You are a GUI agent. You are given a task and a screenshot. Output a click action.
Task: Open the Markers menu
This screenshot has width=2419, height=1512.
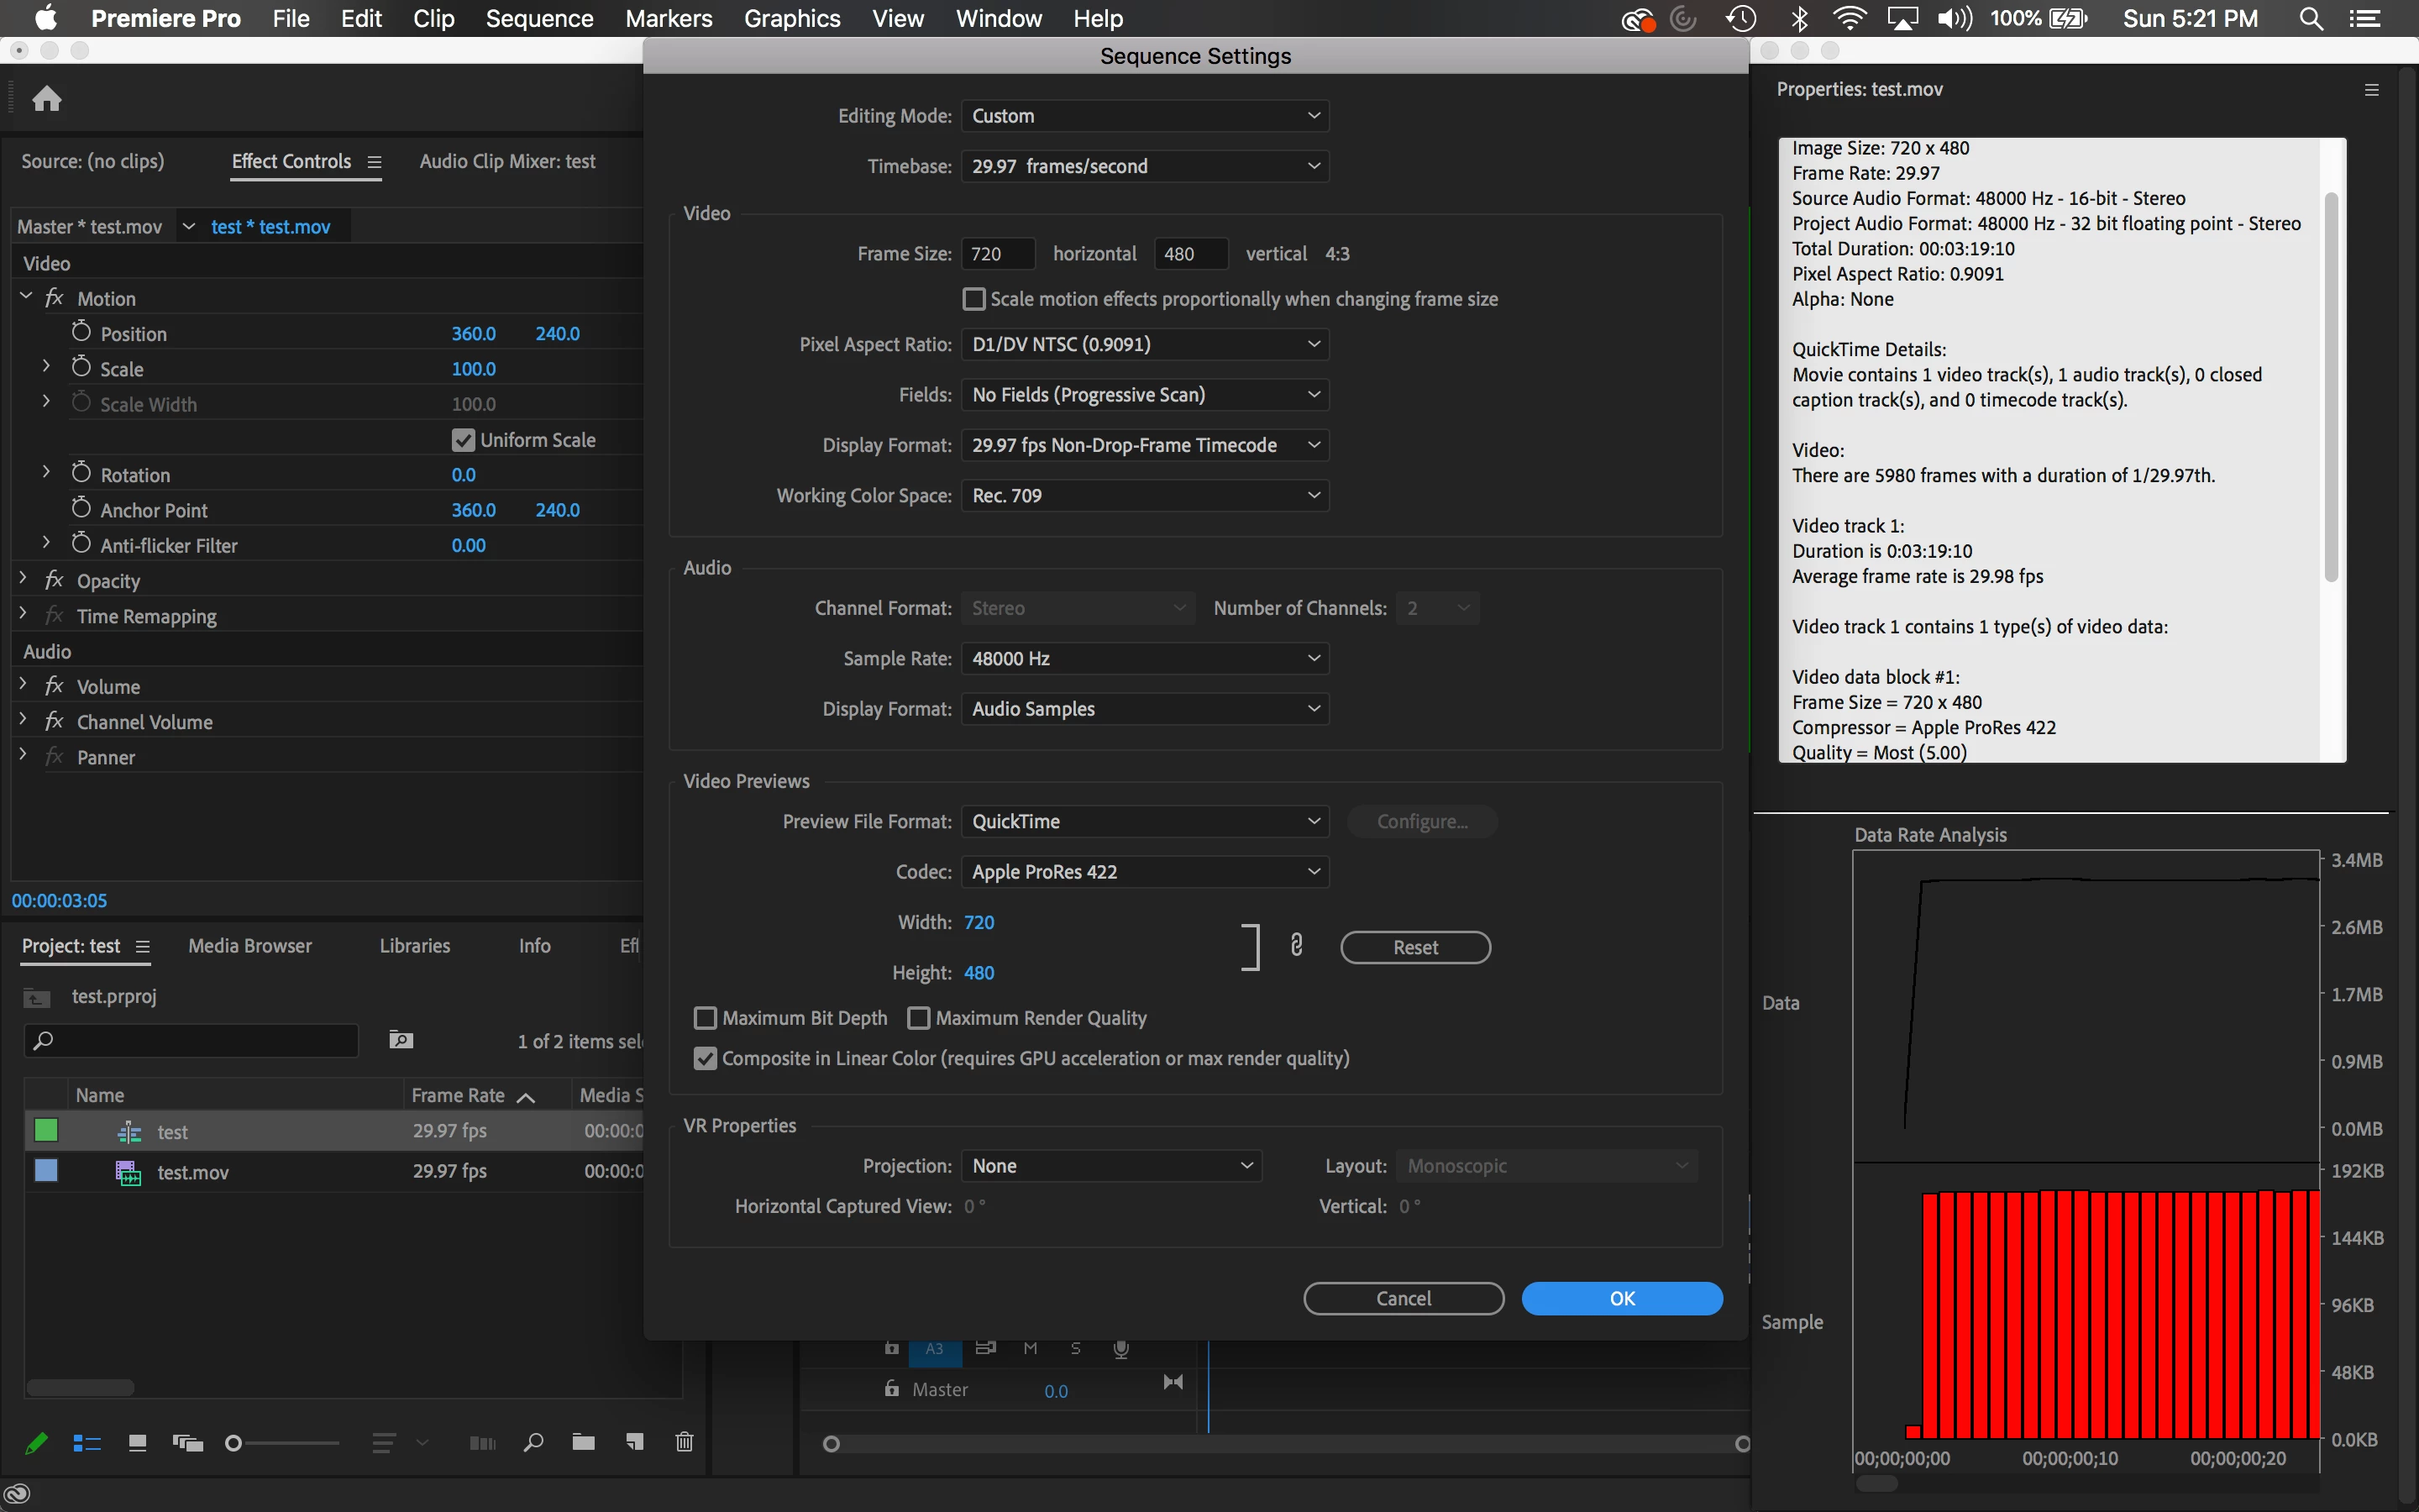tap(669, 19)
